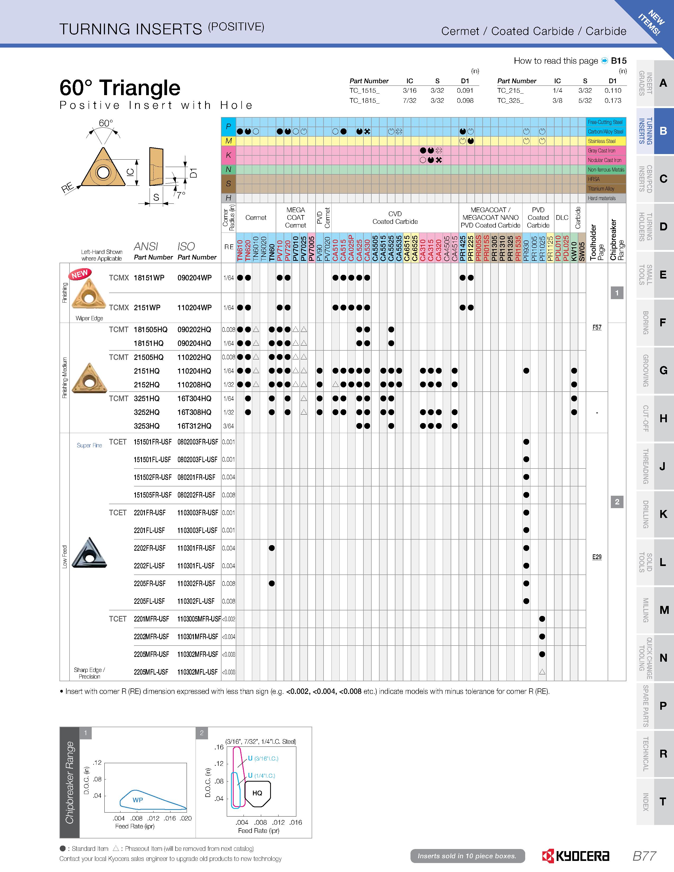Follow the B15 how-to-read page reference
Screen dimensions: 674x872
[x=618, y=61]
